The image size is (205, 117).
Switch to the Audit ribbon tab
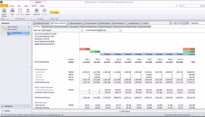click(26, 6)
